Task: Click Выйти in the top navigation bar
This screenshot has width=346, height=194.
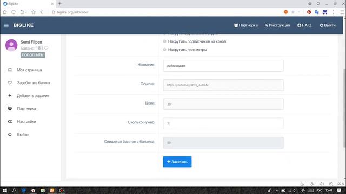Action: [328, 25]
